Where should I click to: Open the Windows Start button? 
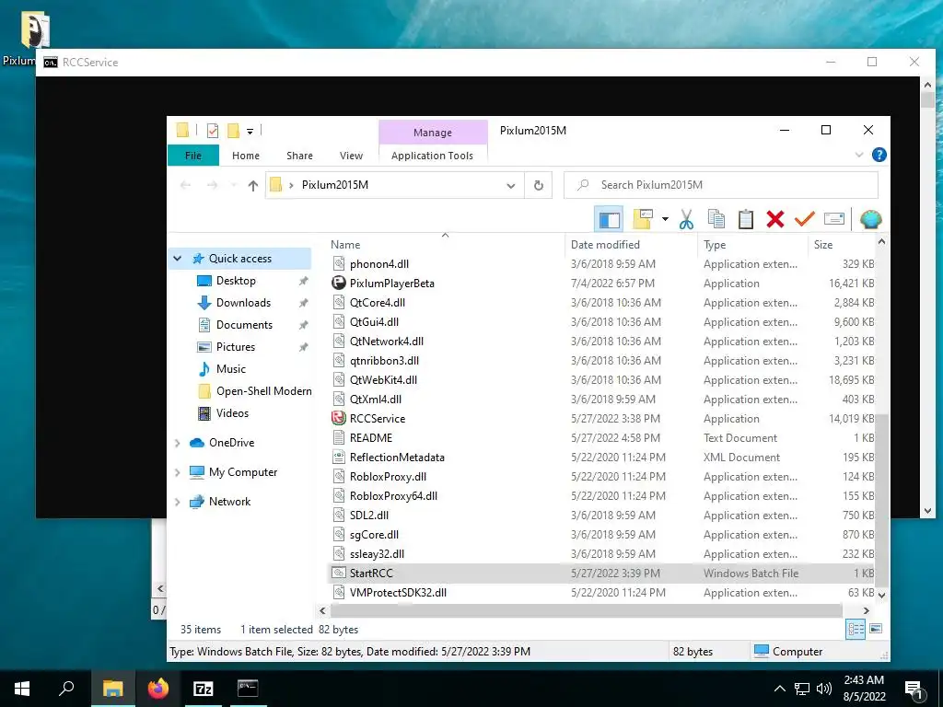pos(22,689)
